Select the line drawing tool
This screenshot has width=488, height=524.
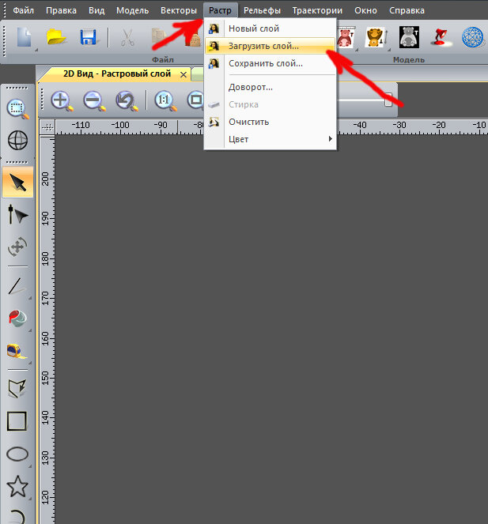point(16,286)
